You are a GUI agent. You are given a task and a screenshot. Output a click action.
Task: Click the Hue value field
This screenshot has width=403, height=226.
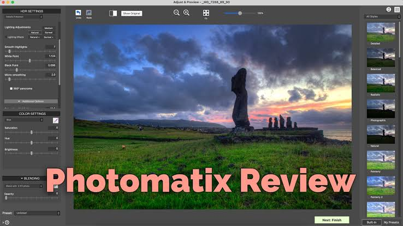point(53,138)
